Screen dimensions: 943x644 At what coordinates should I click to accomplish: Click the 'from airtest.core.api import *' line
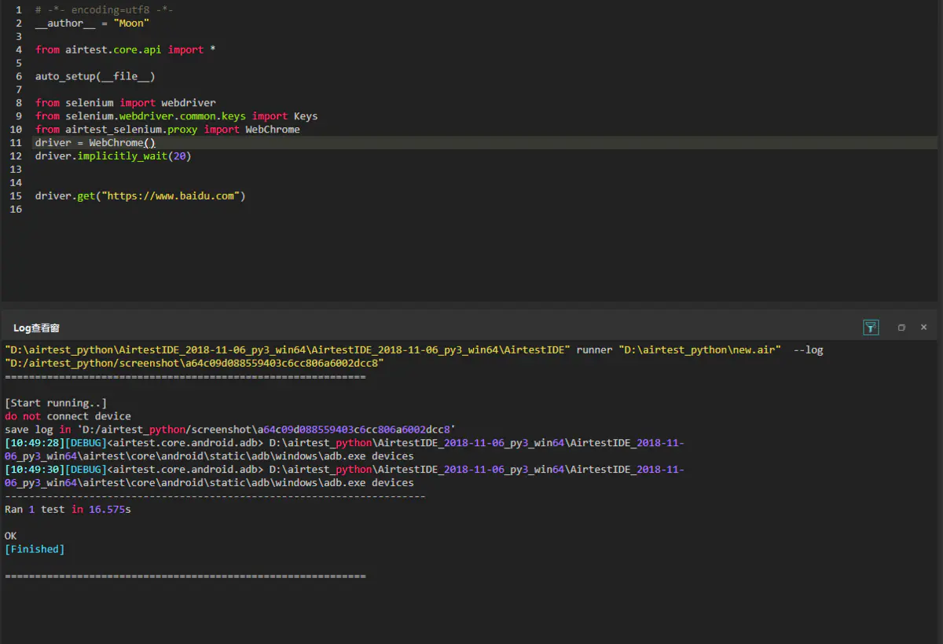point(126,49)
